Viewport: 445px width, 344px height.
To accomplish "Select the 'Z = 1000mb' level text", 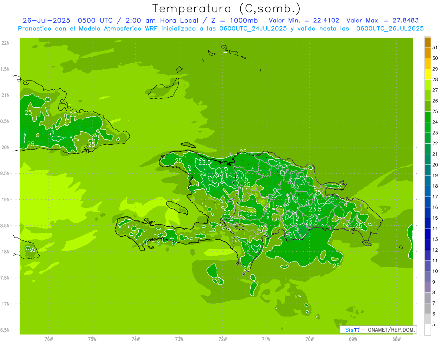I will point(235,20).
